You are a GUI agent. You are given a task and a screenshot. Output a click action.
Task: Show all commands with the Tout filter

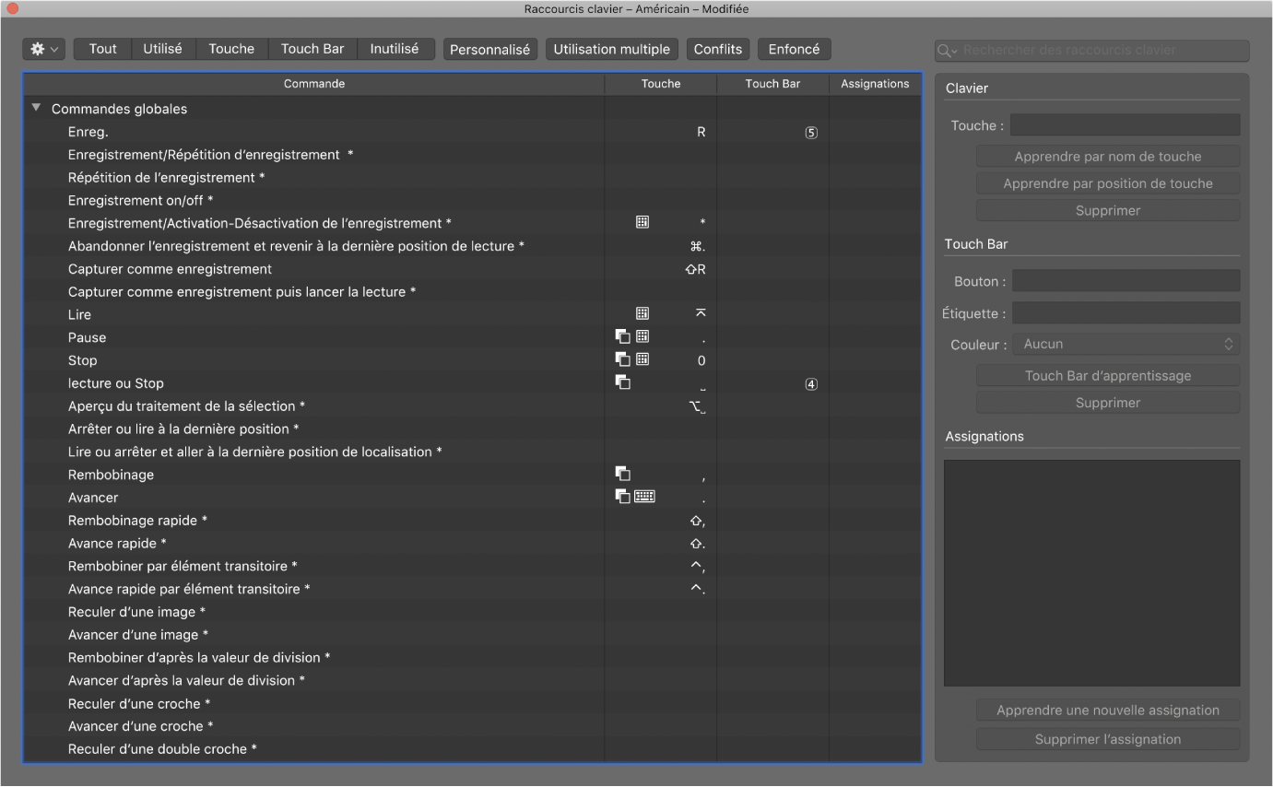[102, 49]
